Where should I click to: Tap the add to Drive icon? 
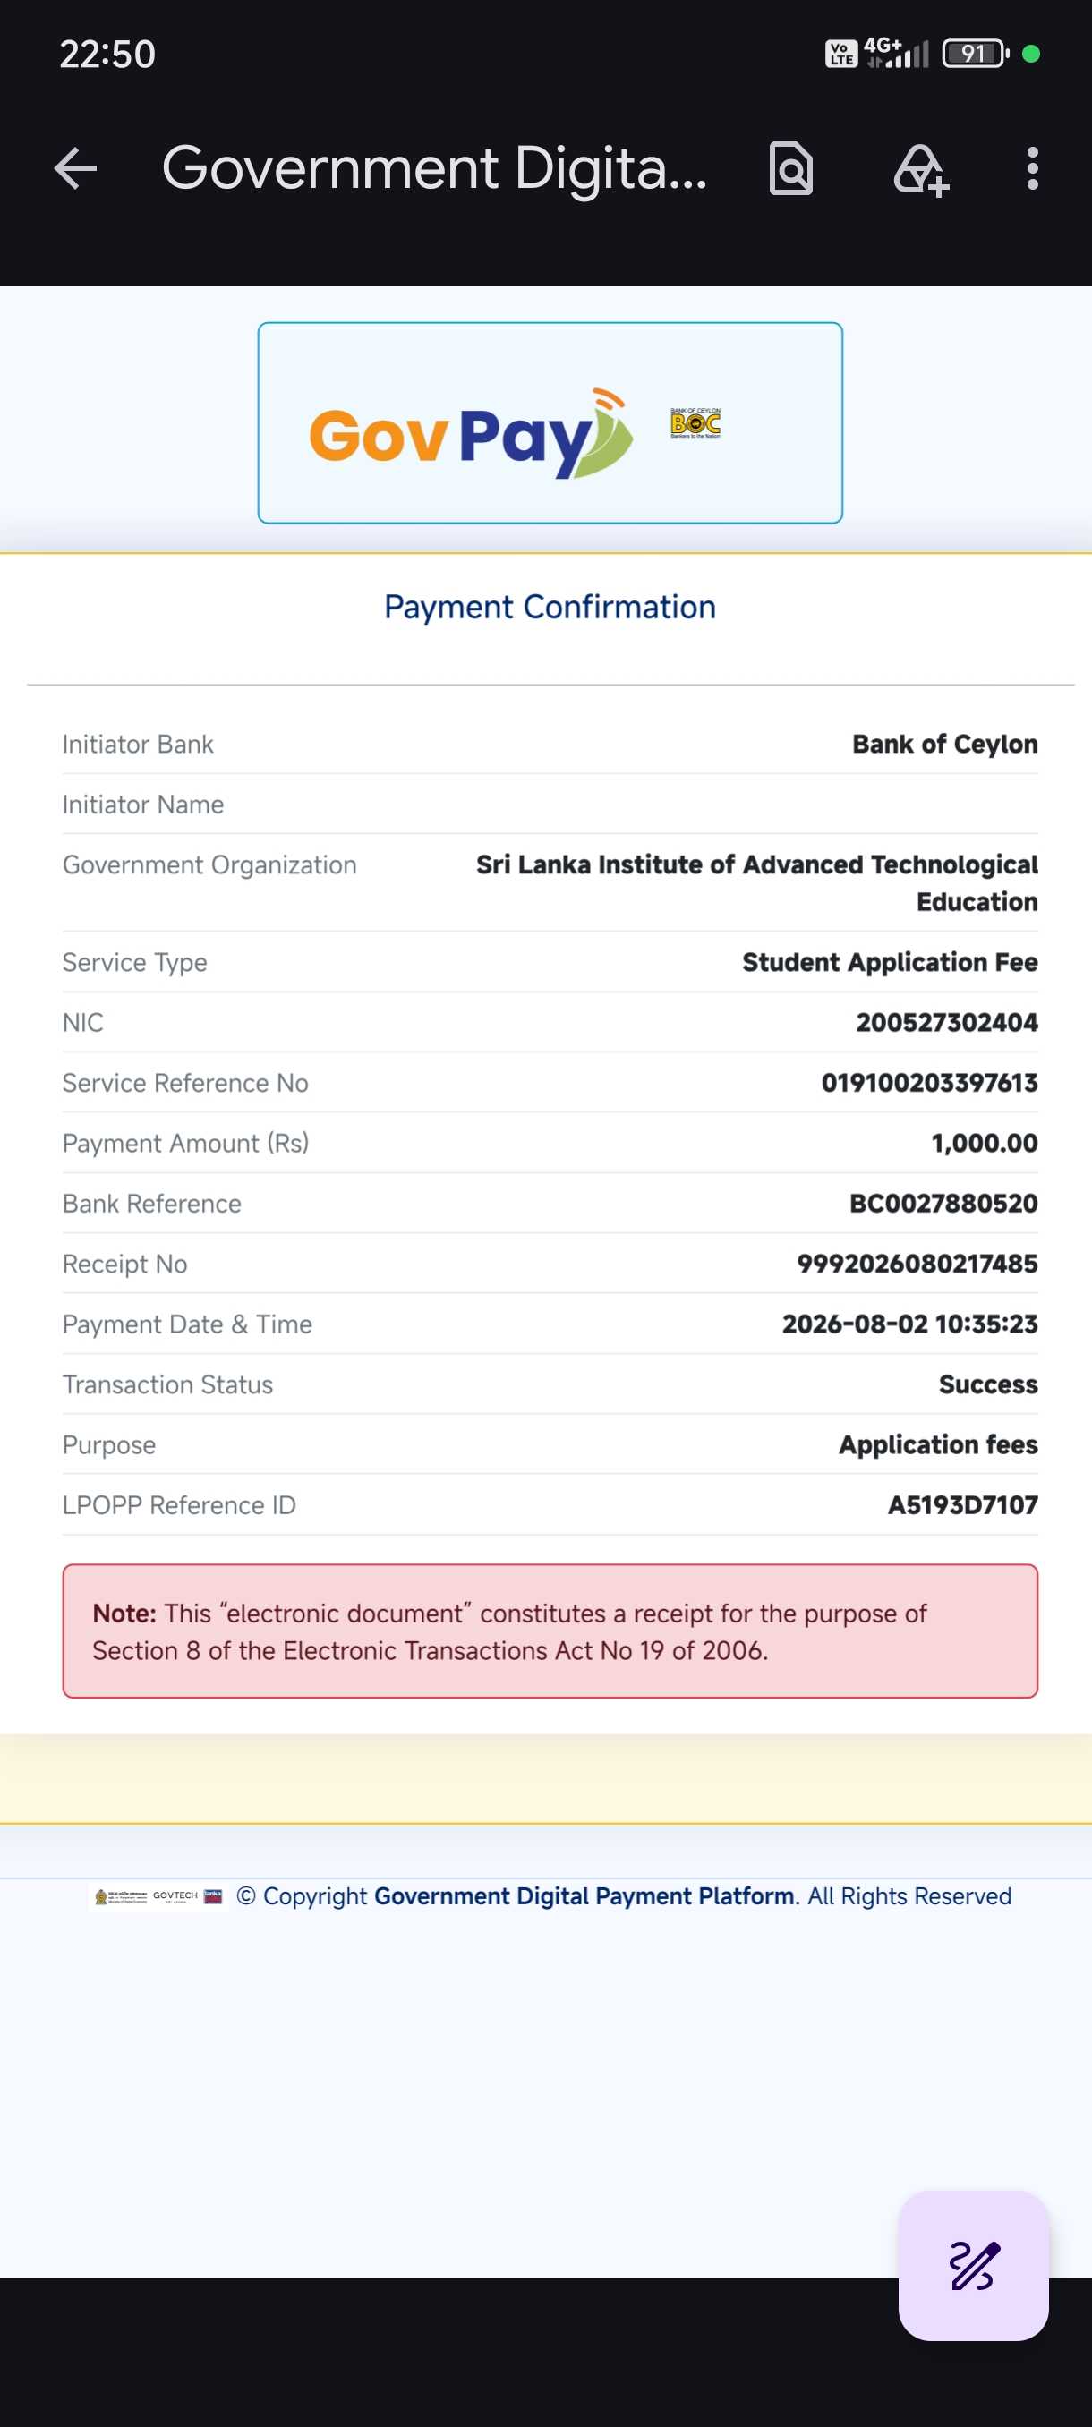tap(920, 170)
